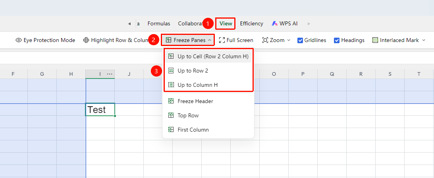Select Top Row freeze option

point(208,115)
